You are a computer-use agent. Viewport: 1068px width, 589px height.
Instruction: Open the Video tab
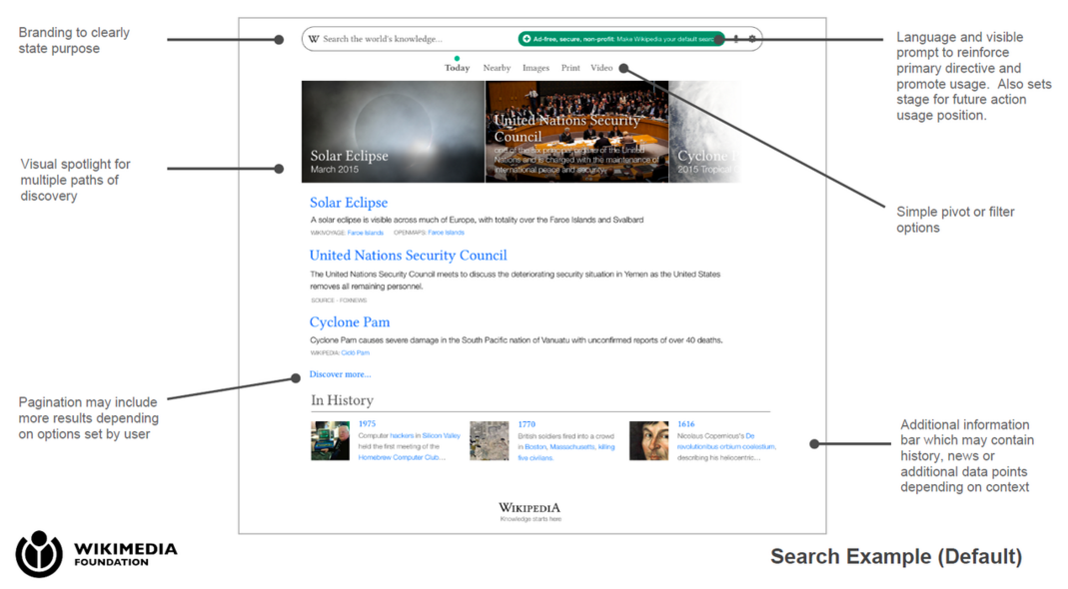click(x=601, y=68)
